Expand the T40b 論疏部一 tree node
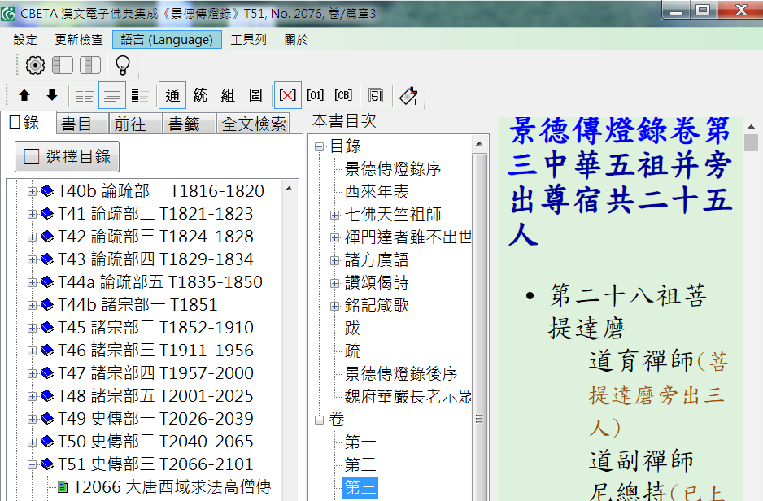Image resolution: width=763 pixels, height=501 pixels. click(33, 191)
